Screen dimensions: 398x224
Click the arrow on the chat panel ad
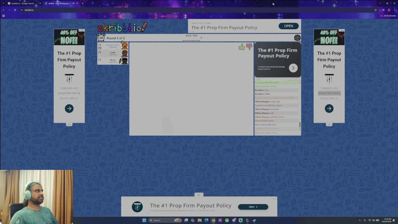pos(293,68)
